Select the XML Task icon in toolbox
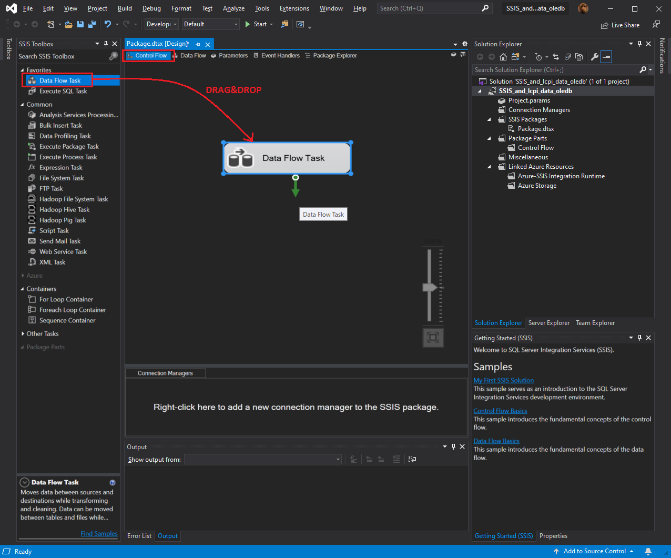Image resolution: width=671 pixels, height=558 pixels. 32,262
